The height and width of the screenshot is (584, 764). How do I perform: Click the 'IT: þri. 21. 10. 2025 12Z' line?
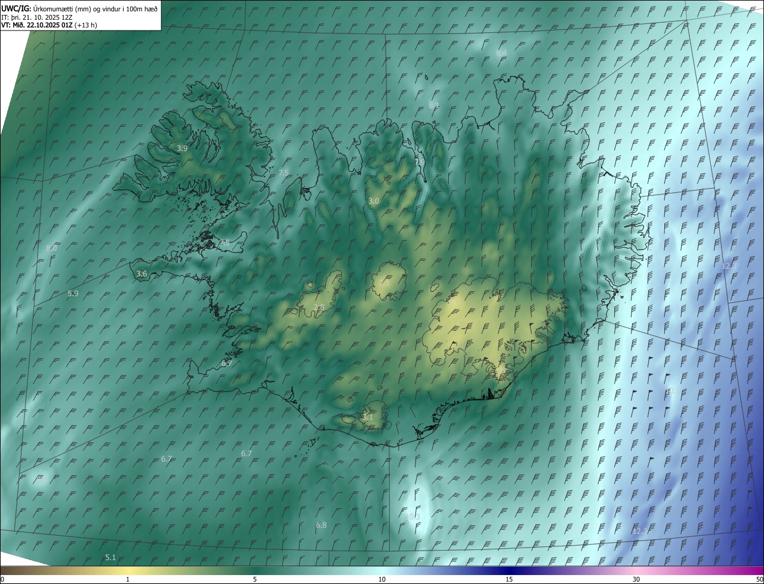[x=36, y=17]
